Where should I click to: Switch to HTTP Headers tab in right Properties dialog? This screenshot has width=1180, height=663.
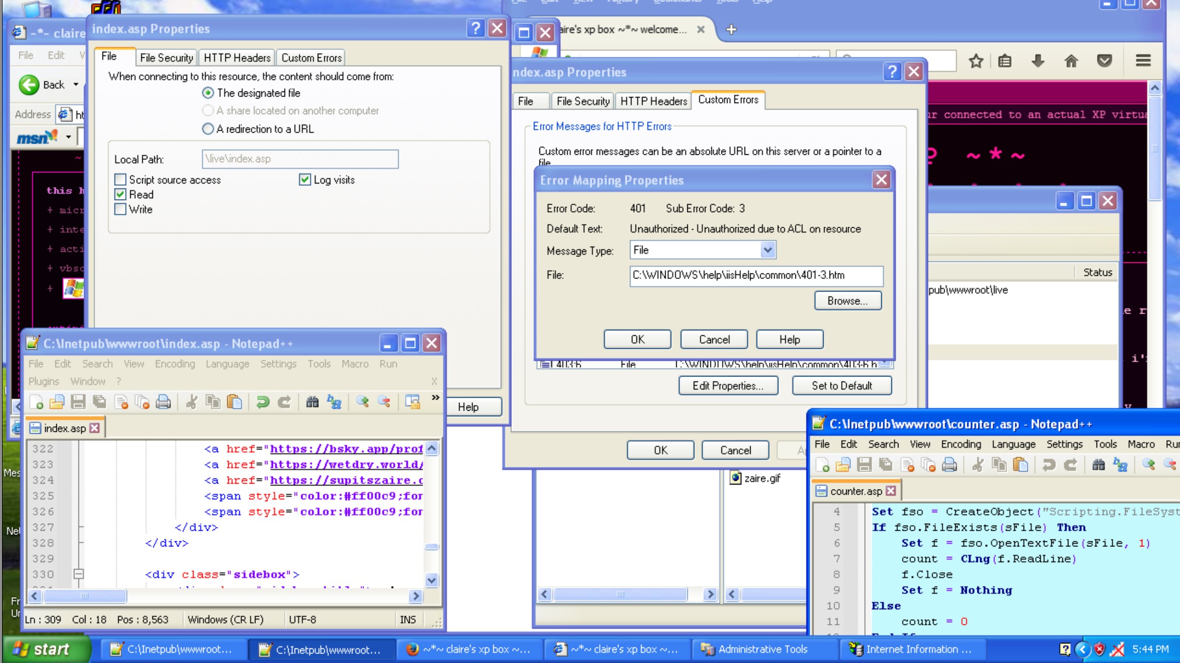[x=653, y=101]
